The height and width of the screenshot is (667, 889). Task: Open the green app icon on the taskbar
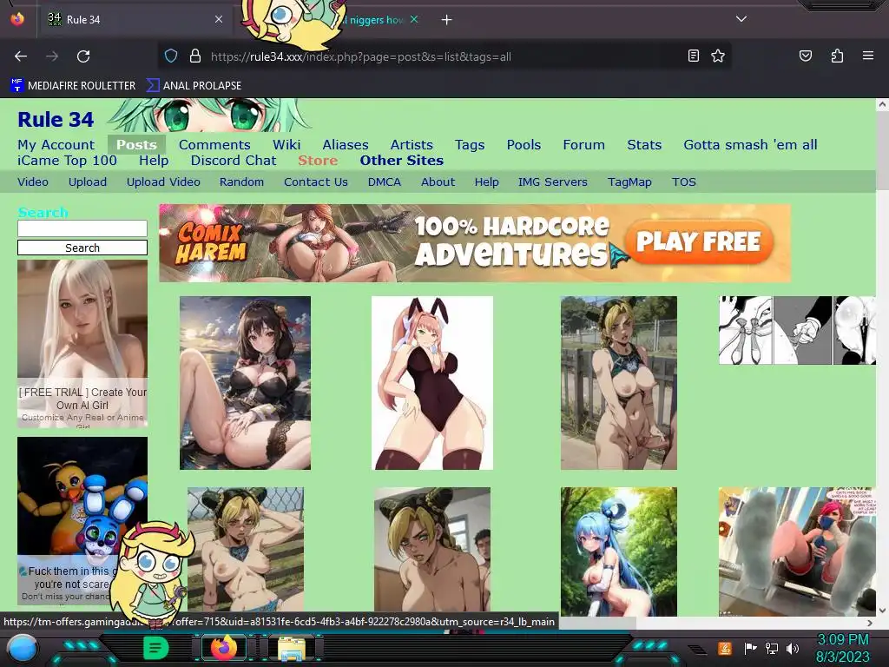(155, 648)
